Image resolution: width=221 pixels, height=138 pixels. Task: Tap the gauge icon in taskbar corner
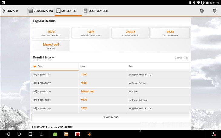click(x=213, y=134)
